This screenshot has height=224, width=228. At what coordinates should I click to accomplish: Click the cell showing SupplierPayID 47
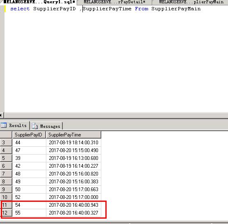[29, 150]
